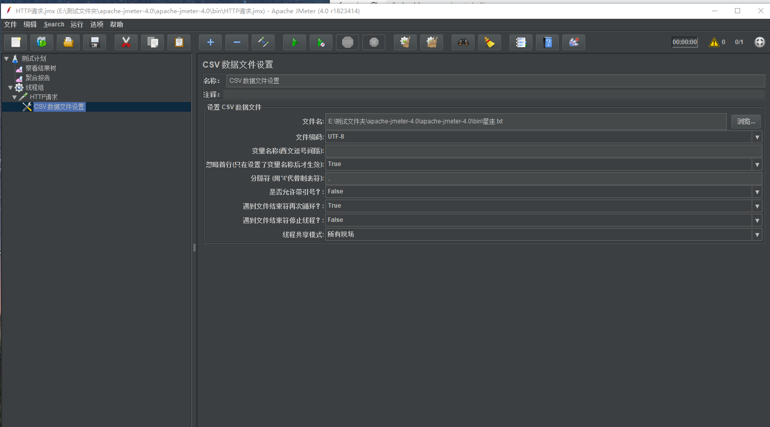Click the 变量名称 input field
This screenshot has height=427, width=770.
coord(544,151)
